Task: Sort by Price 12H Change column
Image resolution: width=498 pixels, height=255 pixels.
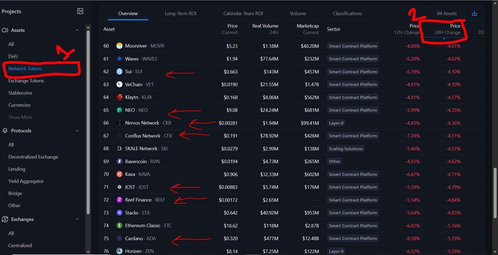Action: click(407, 29)
